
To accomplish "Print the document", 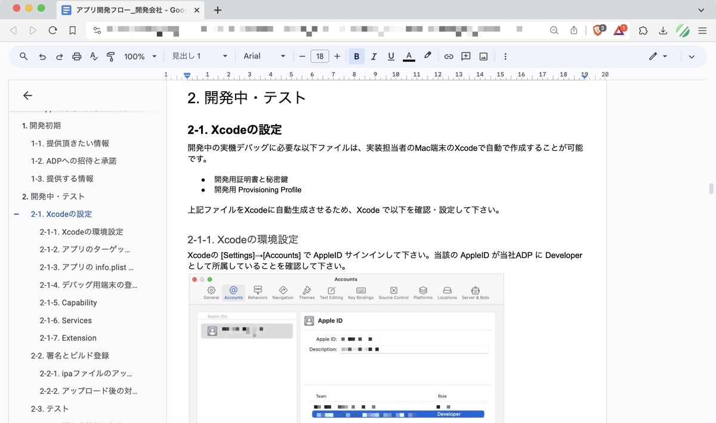I will coord(77,57).
